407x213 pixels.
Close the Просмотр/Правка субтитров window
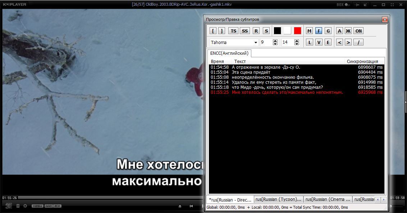click(385, 19)
